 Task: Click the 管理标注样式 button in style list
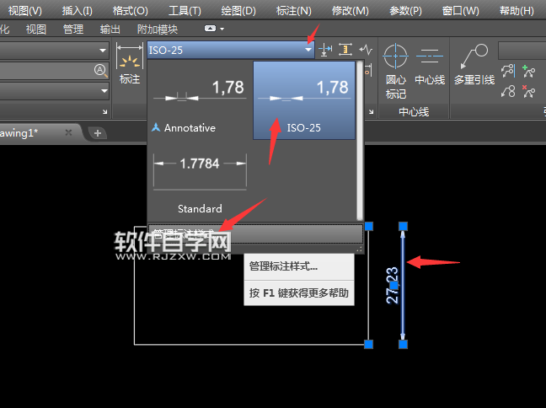click(255, 234)
